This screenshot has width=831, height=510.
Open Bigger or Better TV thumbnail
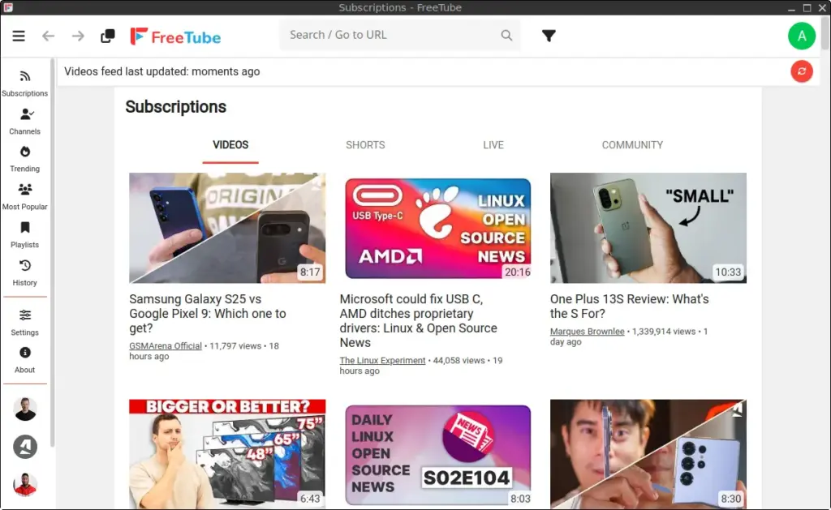pos(227,454)
